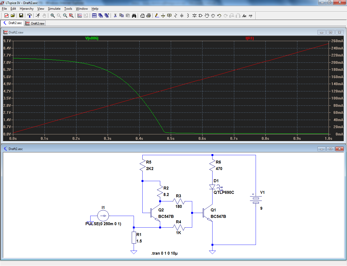Choose the diode component tool

pyautogui.click(x=194, y=16)
